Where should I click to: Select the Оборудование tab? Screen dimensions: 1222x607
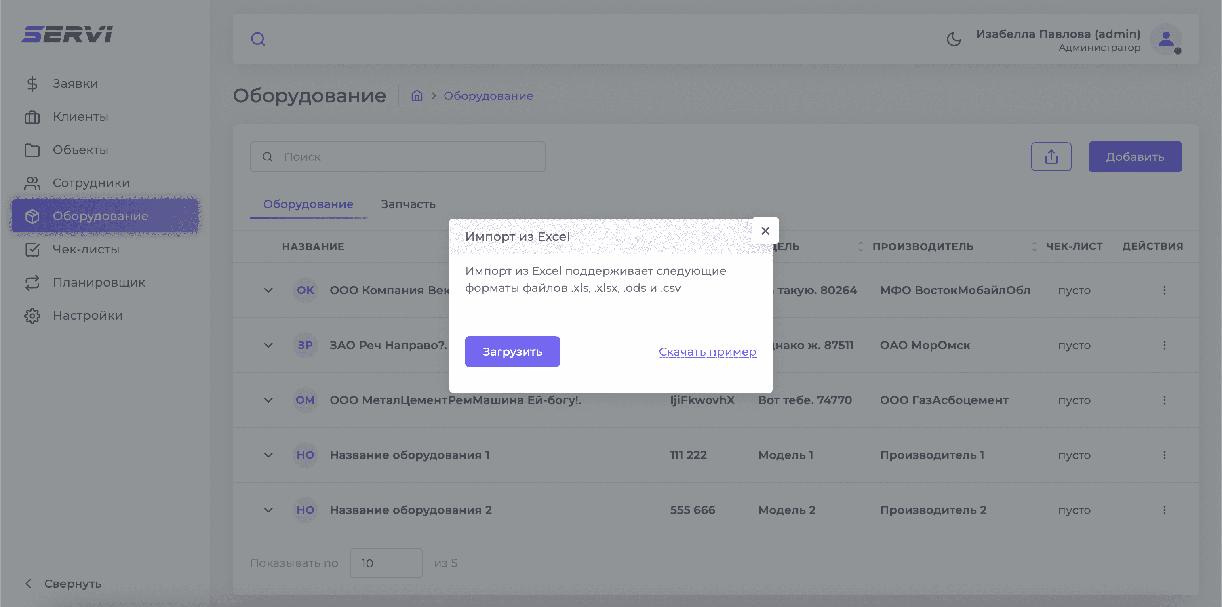point(308,204)
